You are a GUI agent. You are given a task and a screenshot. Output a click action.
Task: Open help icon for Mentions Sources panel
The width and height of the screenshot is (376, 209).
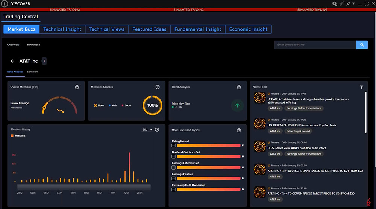pyautogui.click(x=158, y=87)
